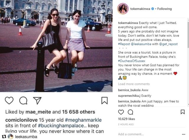This screenshot has width=189, height=140.
Task: Click the repost arrows icon beside leekasumba
Action: [x=4, y=136]
